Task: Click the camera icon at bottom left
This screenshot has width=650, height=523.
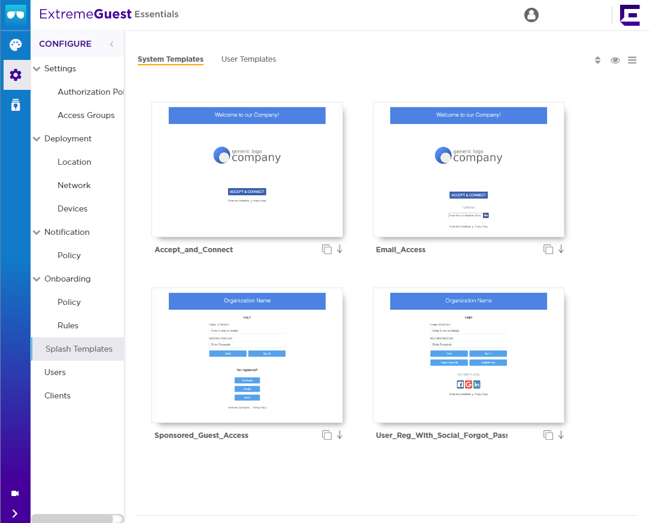Action: (x=15, y=492)
